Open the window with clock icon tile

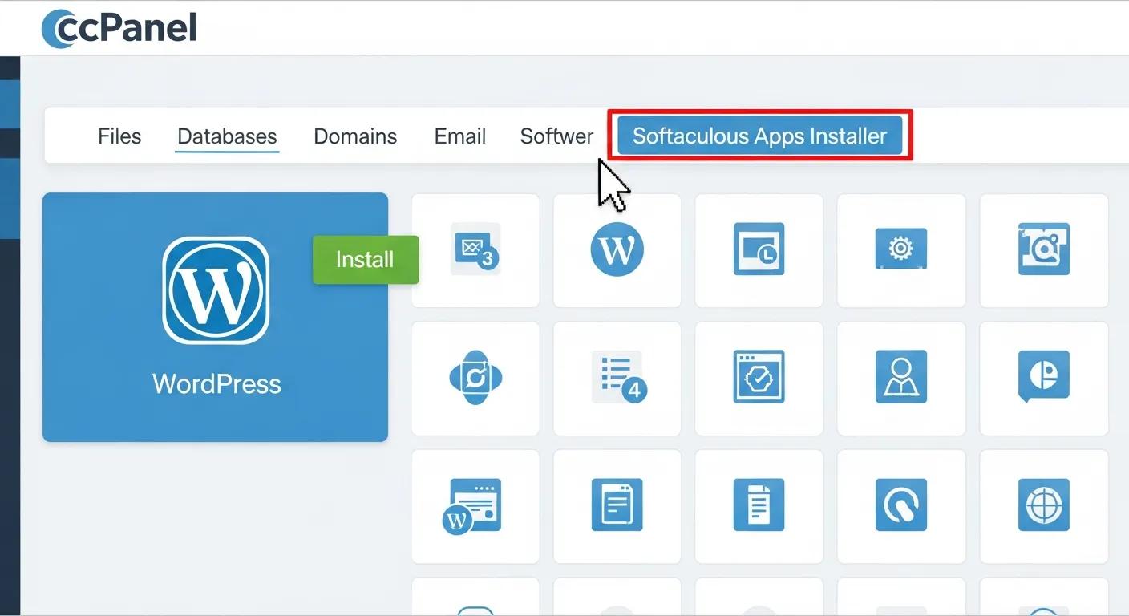(x=759, y=250)
